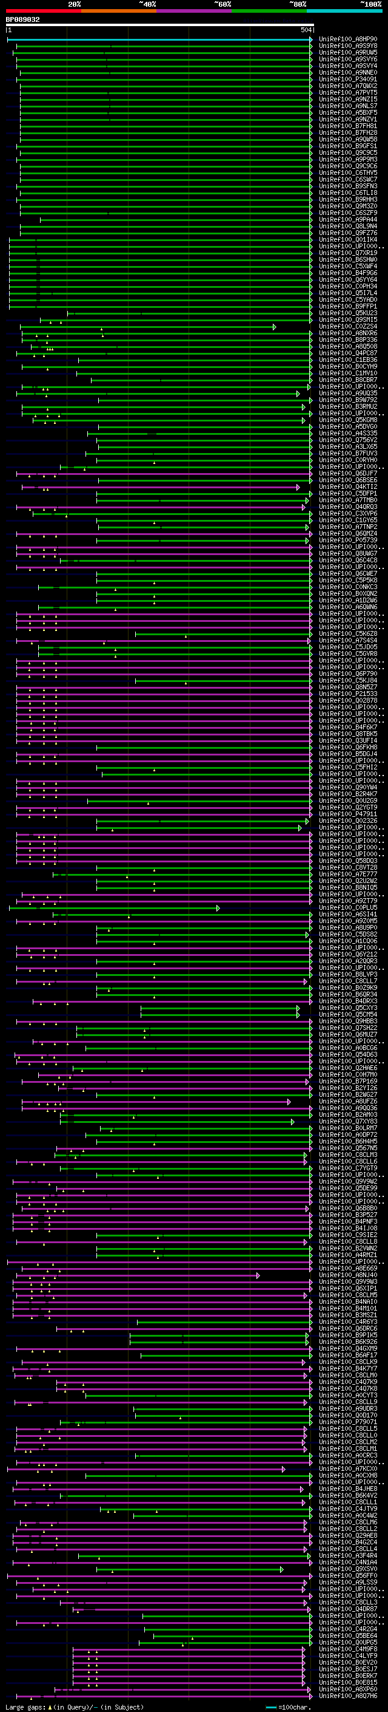Click the red ~20% identity legend bar

[x=44, y=11]
